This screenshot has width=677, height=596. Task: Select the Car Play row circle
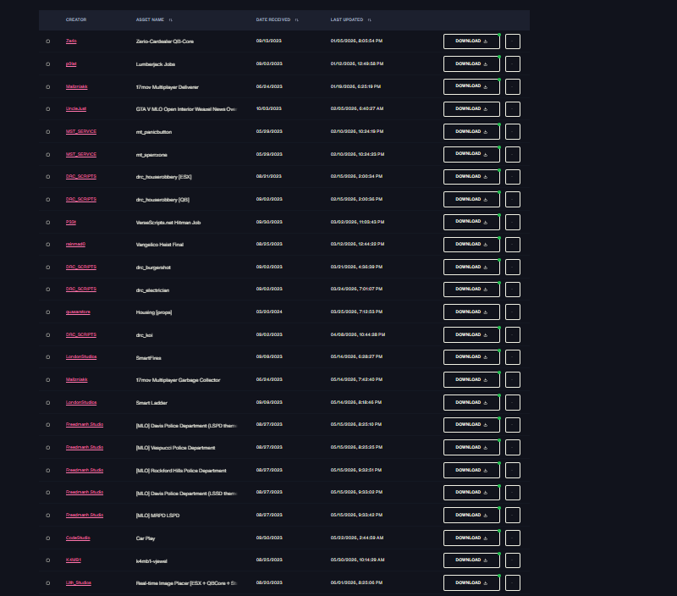click(x=48, y=538)
